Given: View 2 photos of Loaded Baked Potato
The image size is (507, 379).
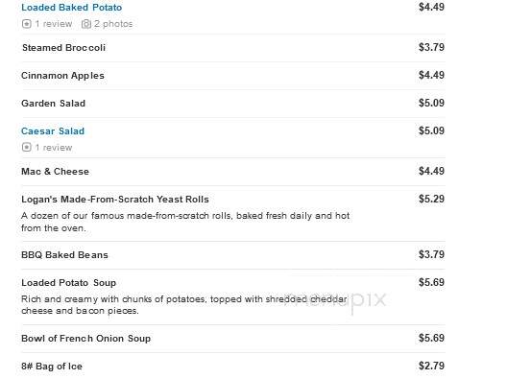Looking at the screenshot, I should [x=113, y=24].
